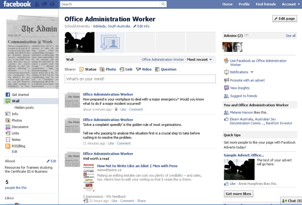Click the Photo share icon
Viewport: 302px width, 205px height.
coord(102,69)
